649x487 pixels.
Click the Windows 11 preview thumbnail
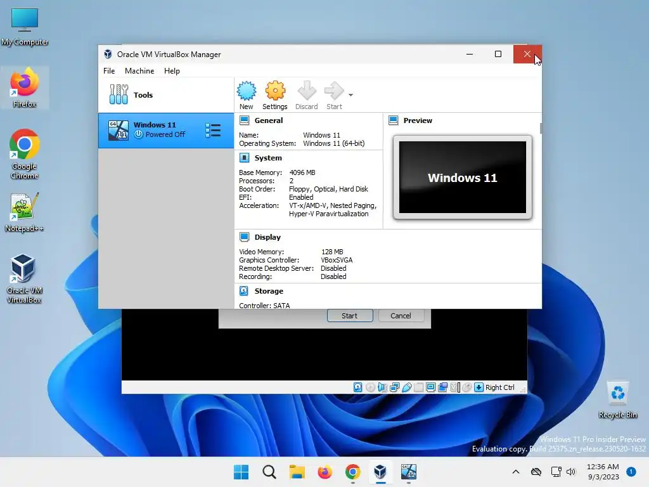(462, 178)
